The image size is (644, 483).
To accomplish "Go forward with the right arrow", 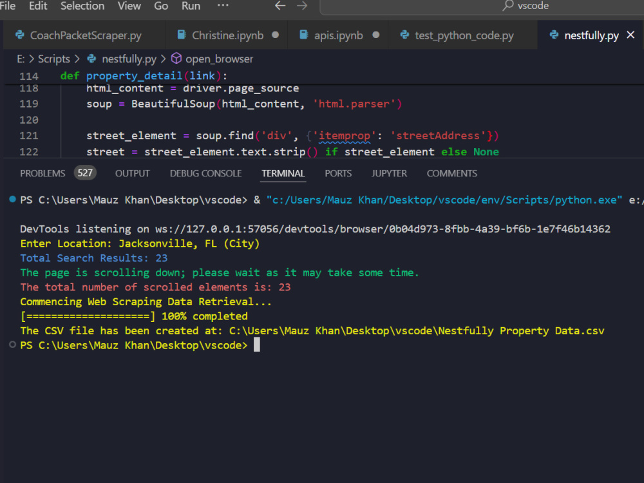I will [302, 6].
